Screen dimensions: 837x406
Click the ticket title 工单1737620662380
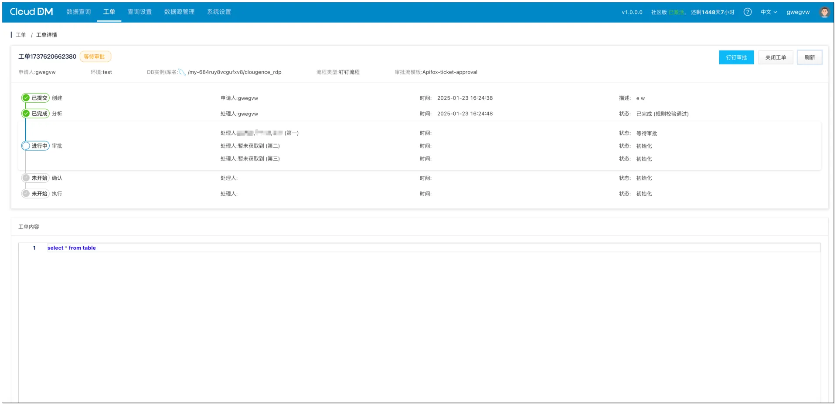47,57
